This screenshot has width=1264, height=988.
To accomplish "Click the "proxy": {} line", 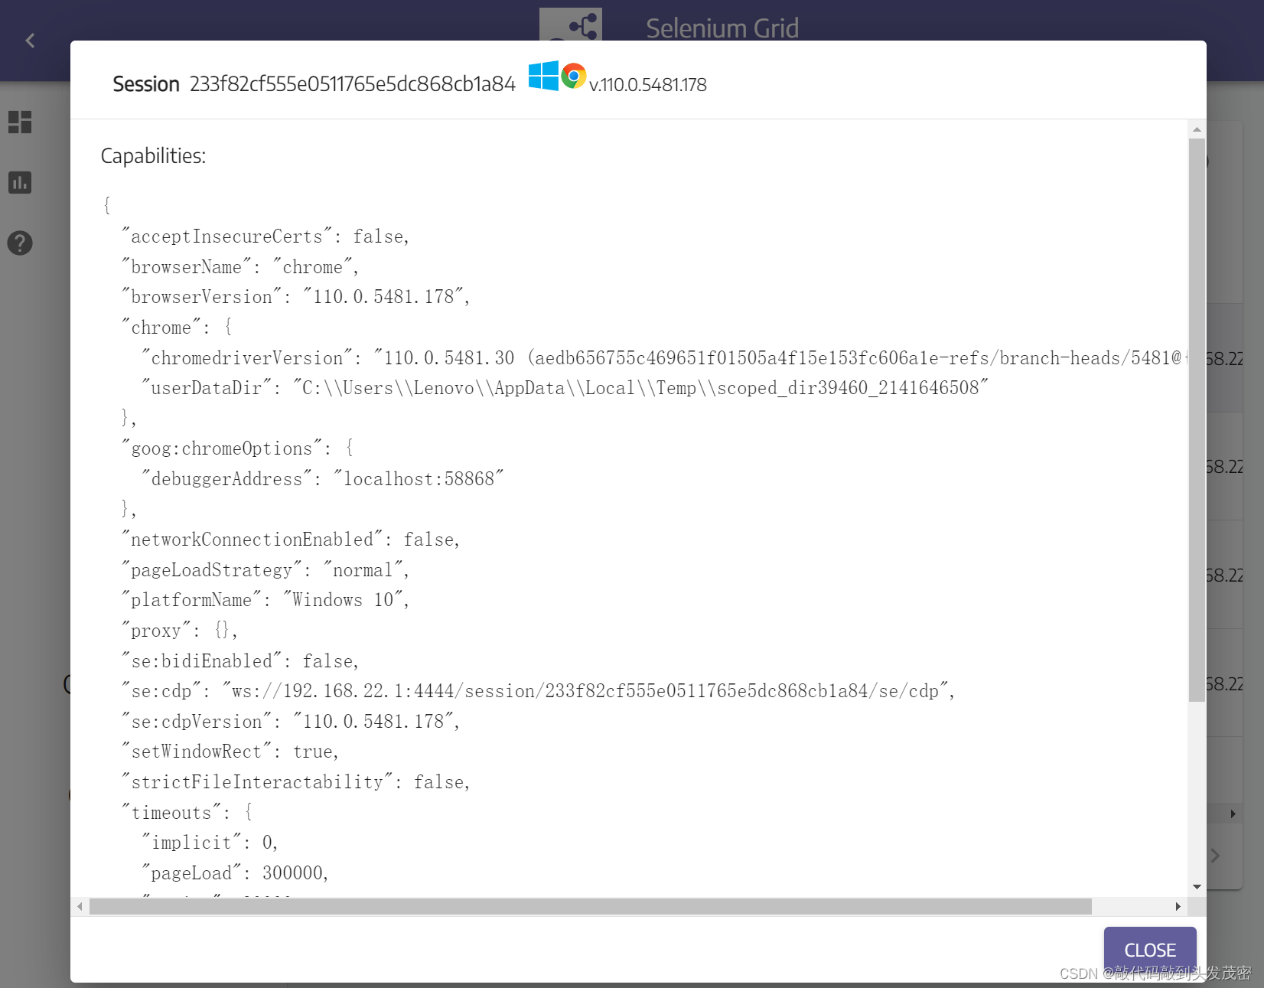I will pos(180,631).
